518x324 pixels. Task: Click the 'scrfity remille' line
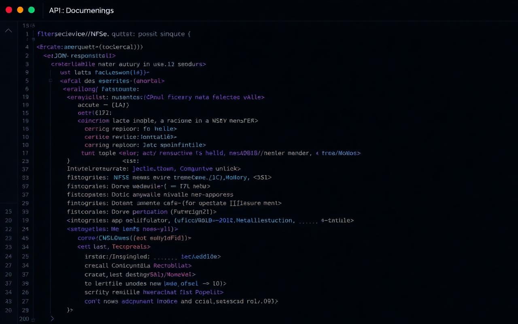(x=154, y=292)
